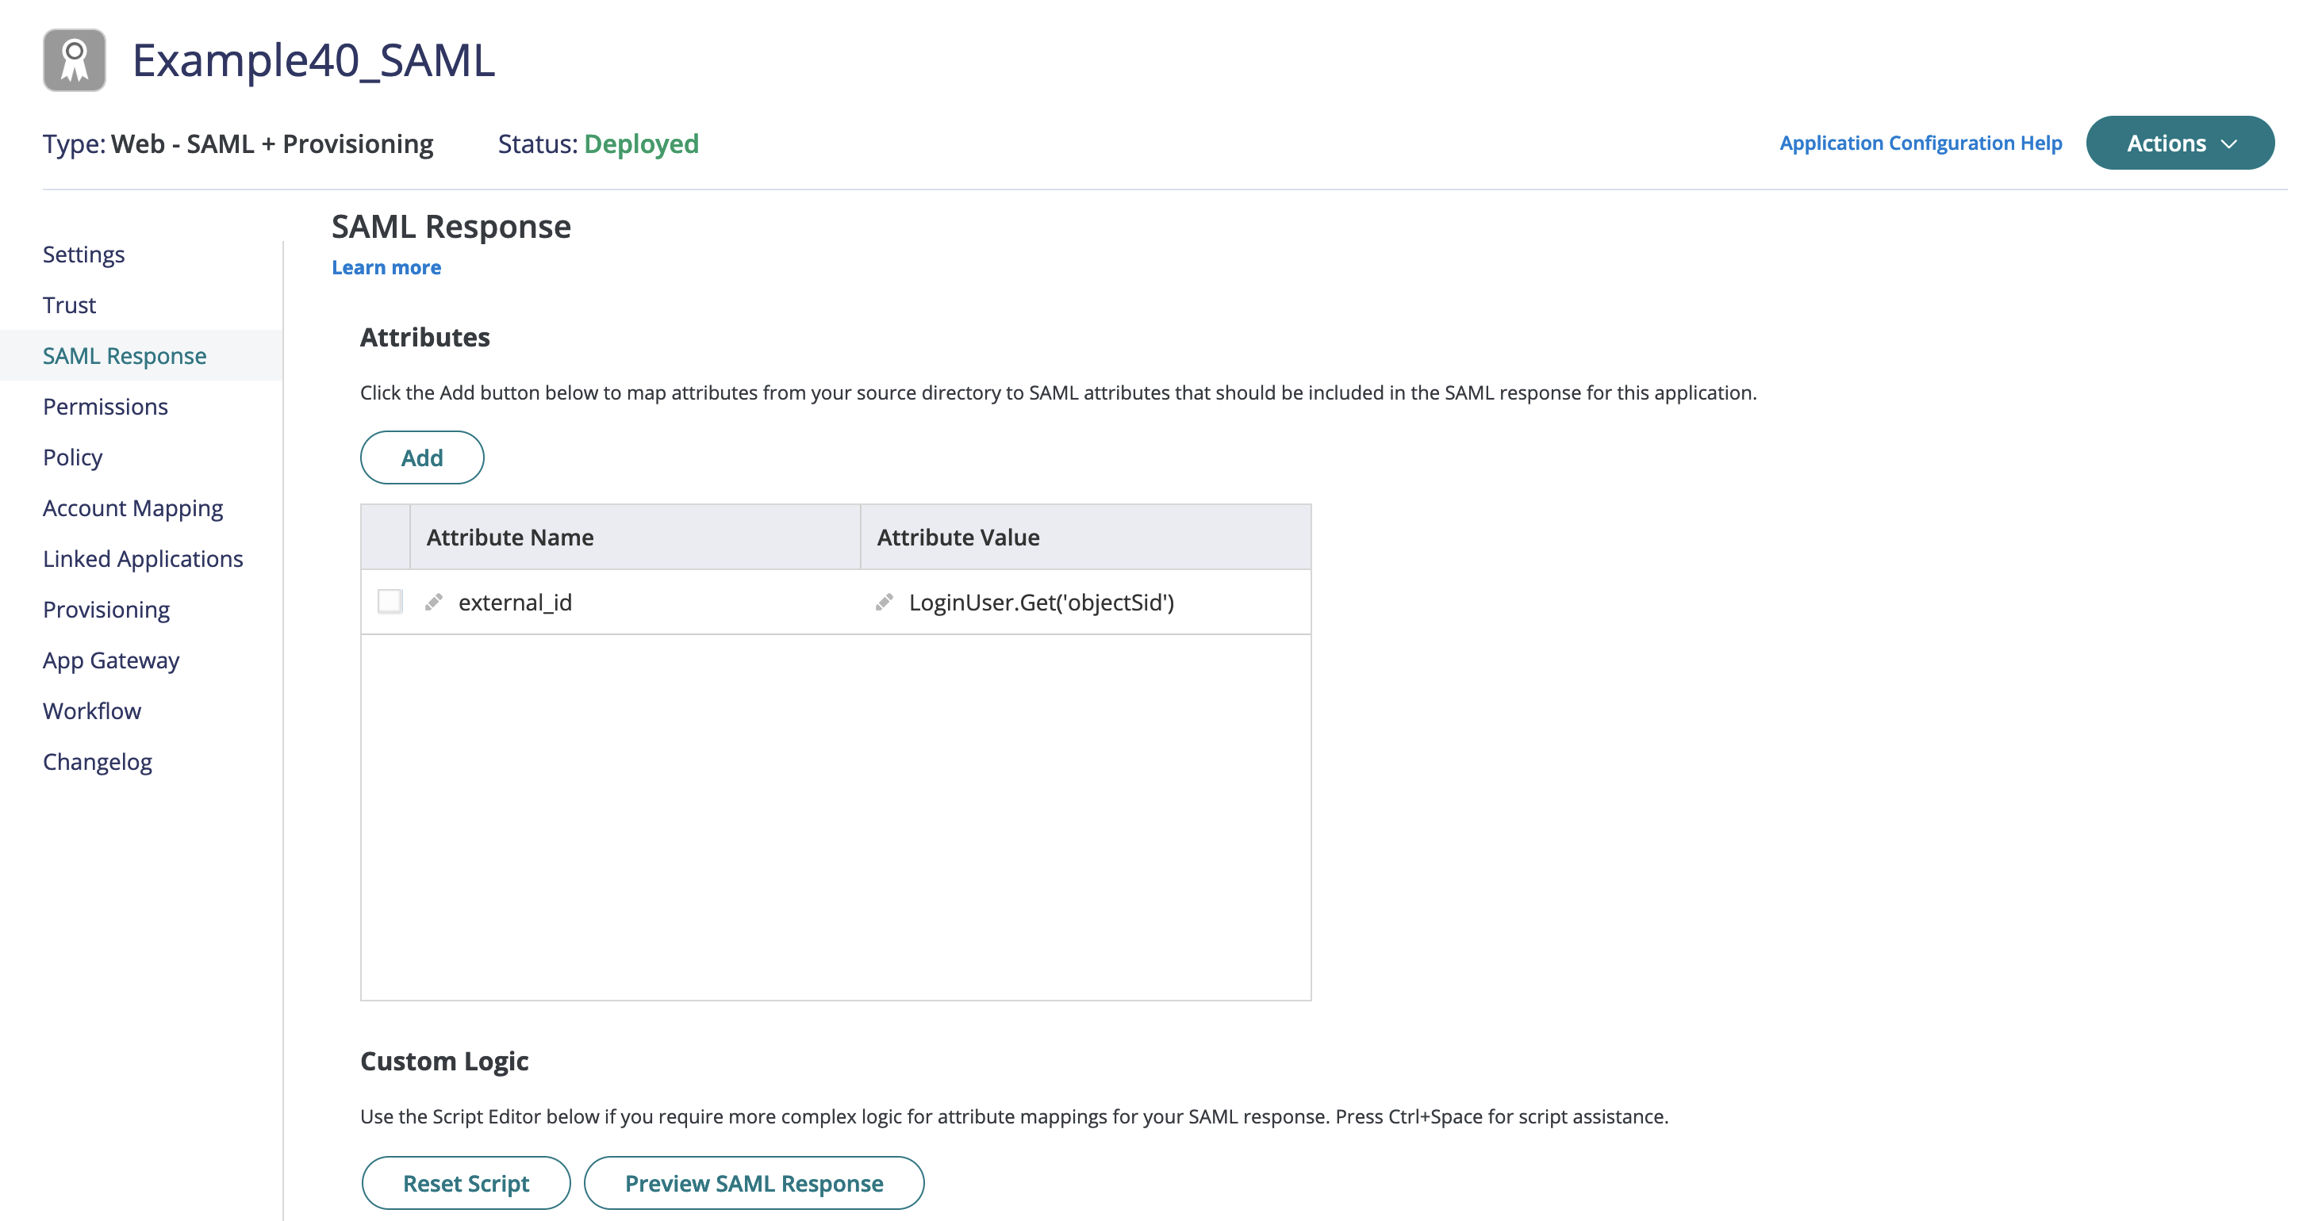Click the Web - SAML + Provisioning type text
The height and width of the screenshot is (1221, 2299).
pos(272,144)
